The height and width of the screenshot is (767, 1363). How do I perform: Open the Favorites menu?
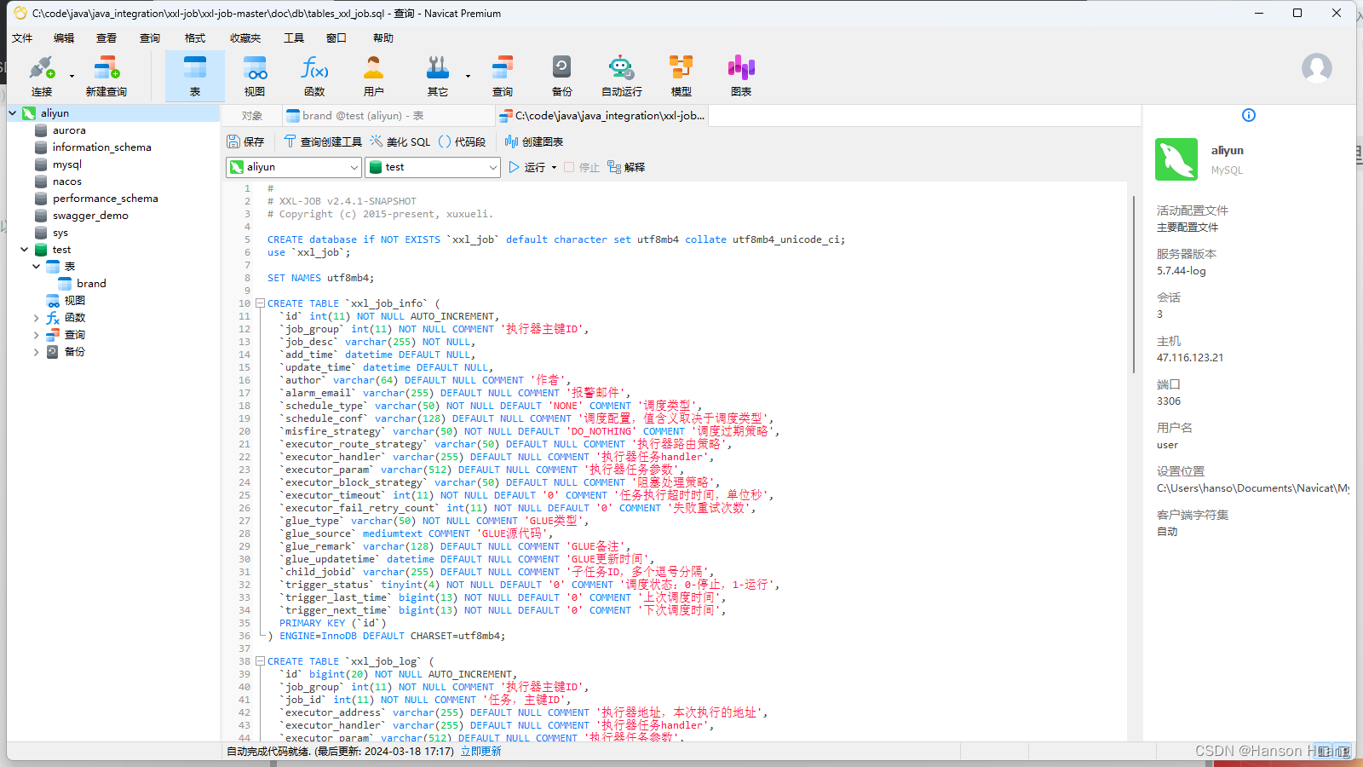point(245,37)
